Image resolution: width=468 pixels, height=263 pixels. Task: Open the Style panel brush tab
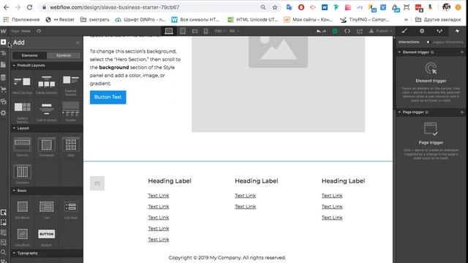[404, 31]
